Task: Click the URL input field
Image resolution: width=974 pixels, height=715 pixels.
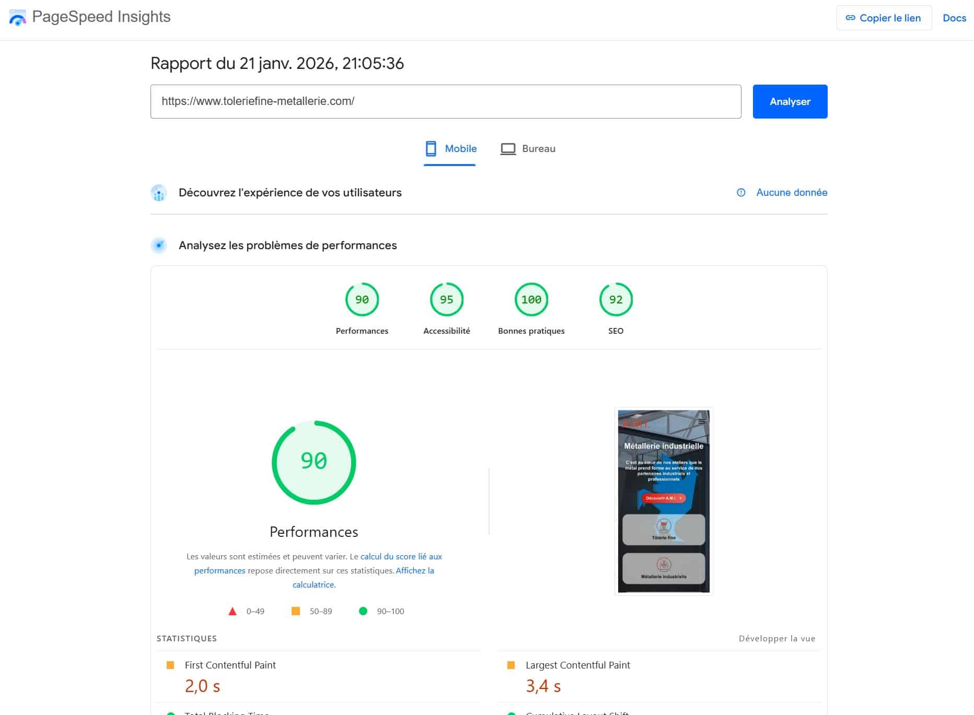Action: click(445, 101)
